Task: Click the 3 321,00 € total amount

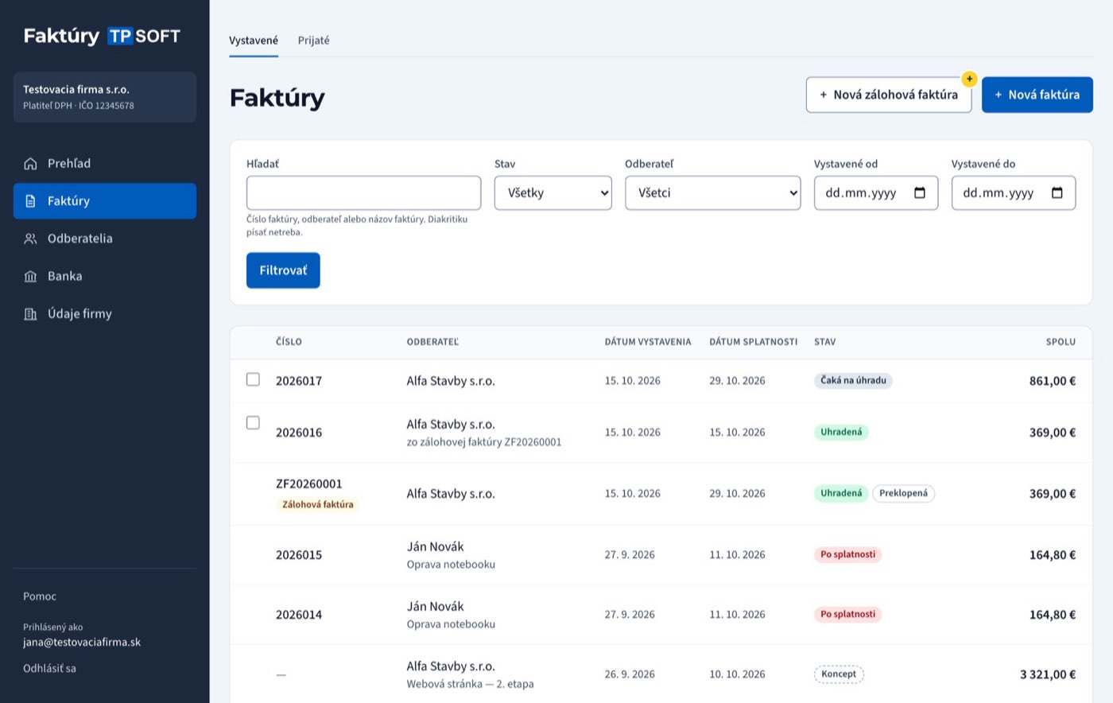Action: tap(1048, 674)
